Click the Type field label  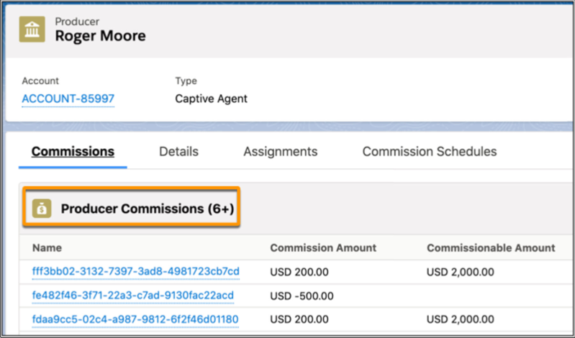pyautogui.click(x=186, y=81)
